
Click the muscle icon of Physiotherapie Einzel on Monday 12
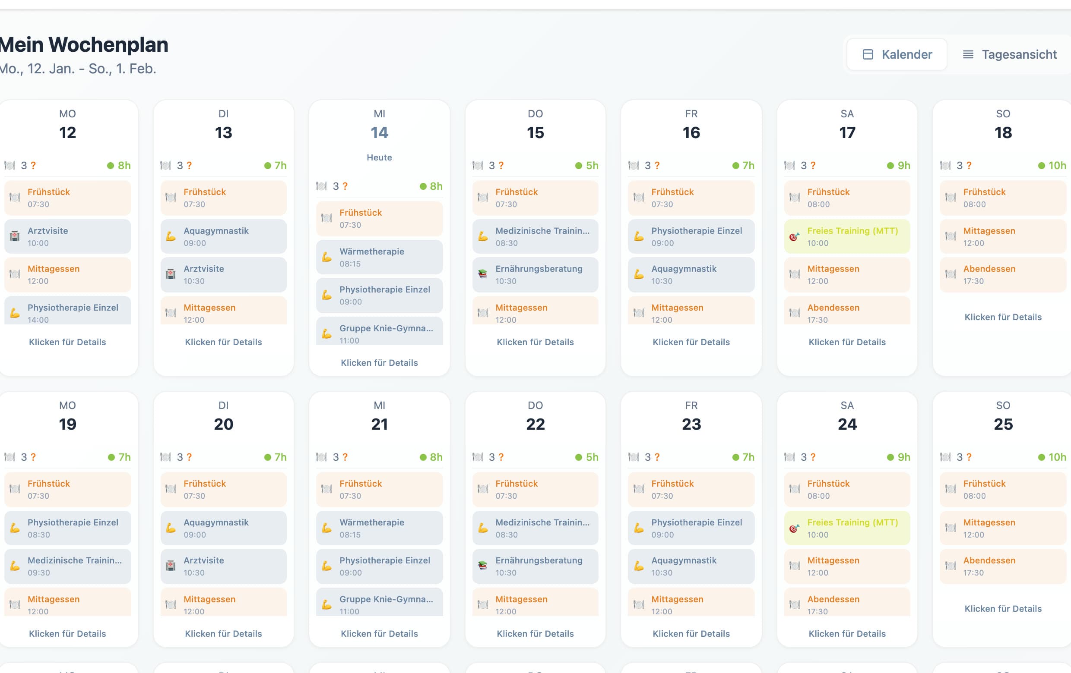[15, 313]
